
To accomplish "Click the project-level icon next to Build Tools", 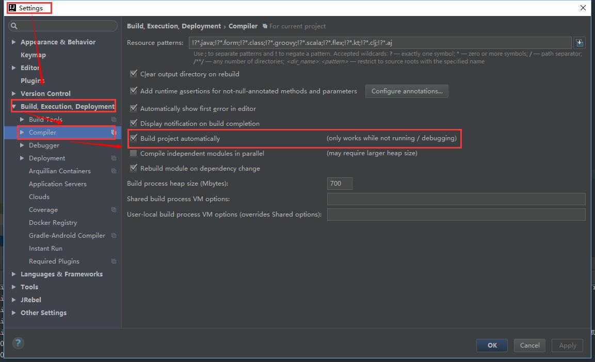I will click(114, 120).
